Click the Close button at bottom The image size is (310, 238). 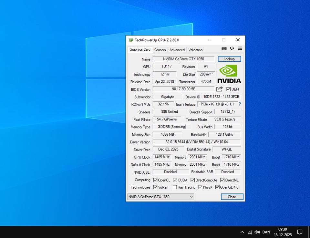tap(232, 197)
